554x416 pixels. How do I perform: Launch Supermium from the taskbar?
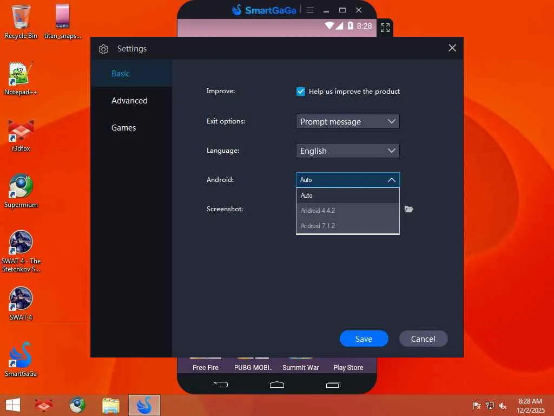77,405
